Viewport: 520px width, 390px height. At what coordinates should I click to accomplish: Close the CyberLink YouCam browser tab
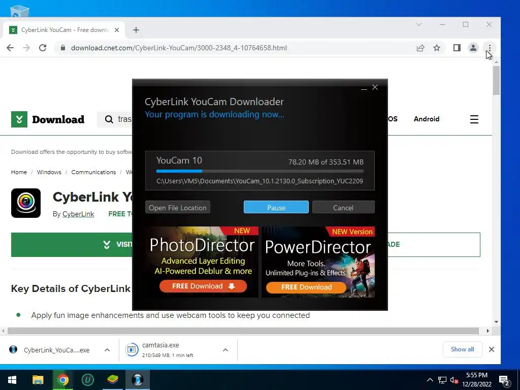pos(117,30)
